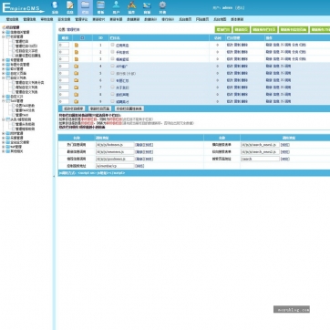Click the folder icon in row ID 9
The height and width of the screenshot is (330, 330).
tap(77, 101)
